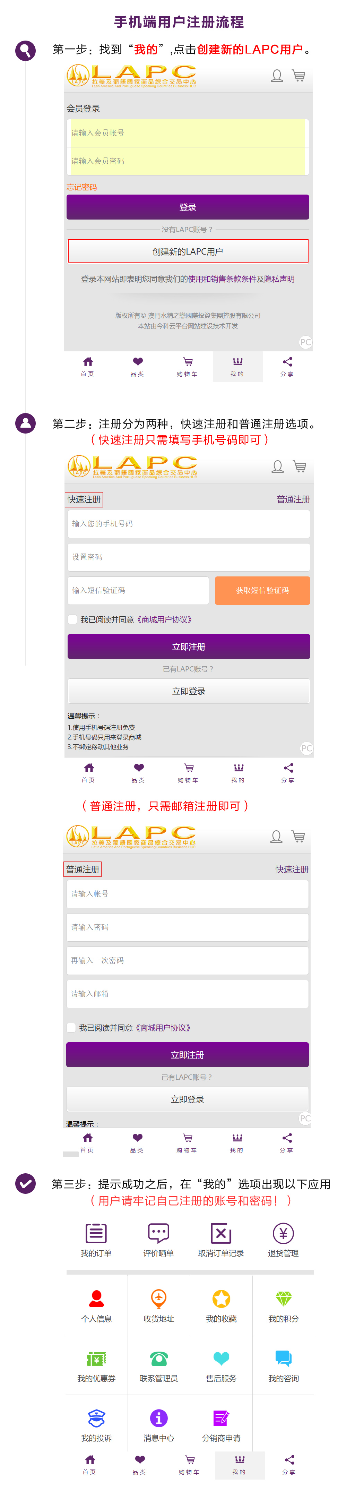Tap shopping cart icon on 会员登录 screen header

[298, 76]
